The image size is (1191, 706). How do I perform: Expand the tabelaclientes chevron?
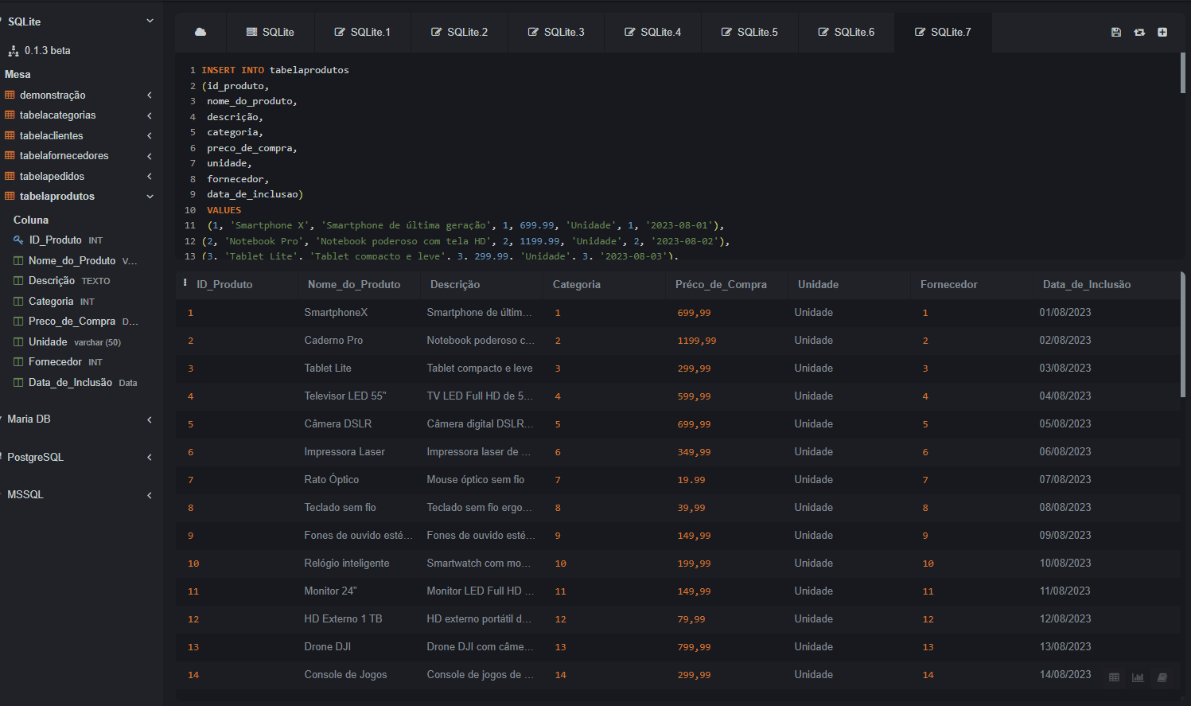click(x=150, y=135)
